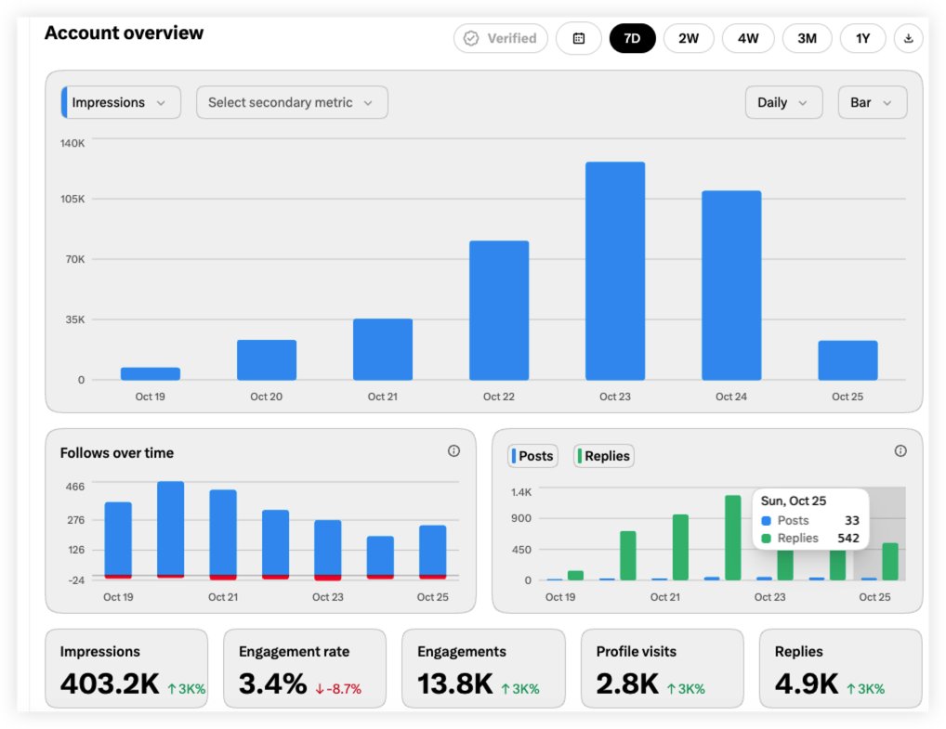The image size is (946, 729).
Task: Click the Verified badge checkmark icon
Action: (x=471, y=39)
